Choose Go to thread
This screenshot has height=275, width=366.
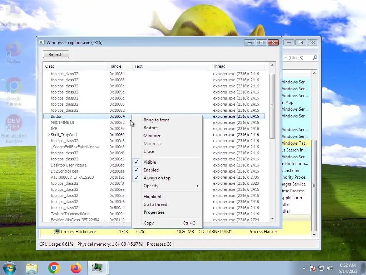tap(167, 204)
